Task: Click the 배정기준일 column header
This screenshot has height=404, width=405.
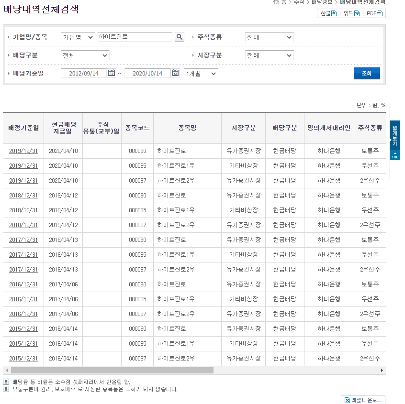Action: 23,128
